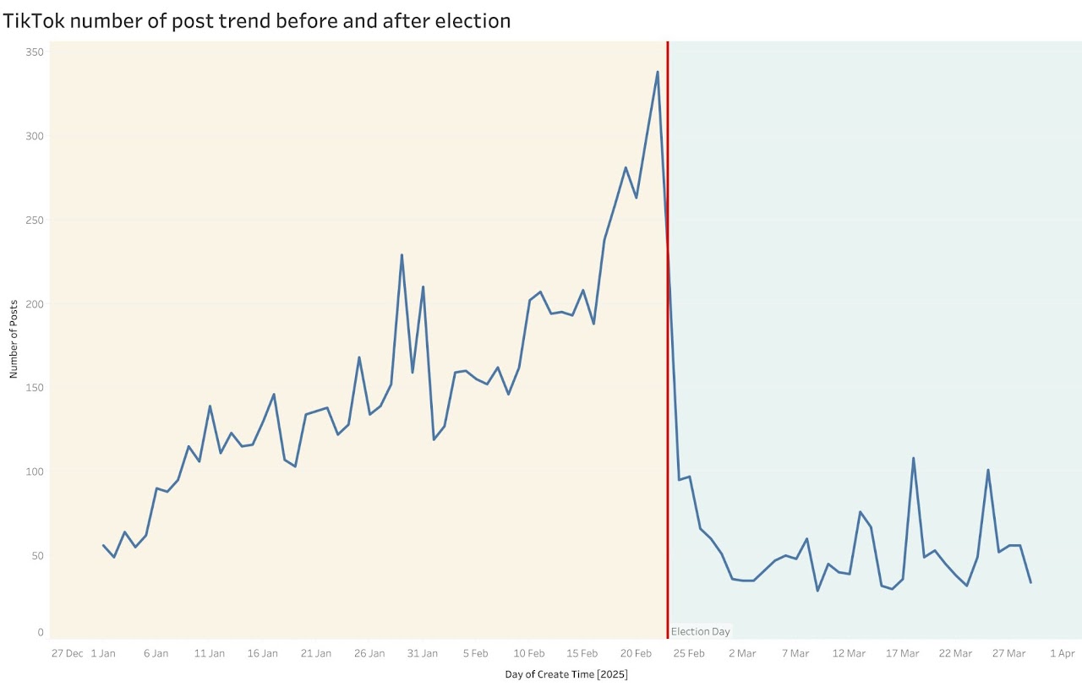Select the "10 Feb" x-axis date label
Image resolution: width=1082 pixels, height=687 pixels.
click(x=529, y=653)
